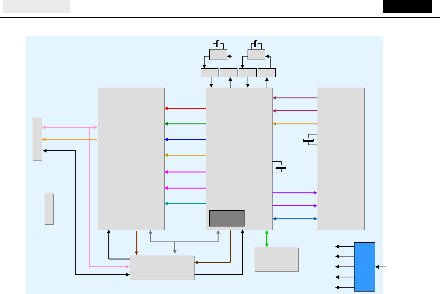Select the bright blue block
The height and width of the screenshot is (294, 440).
(x=365, y=267)
